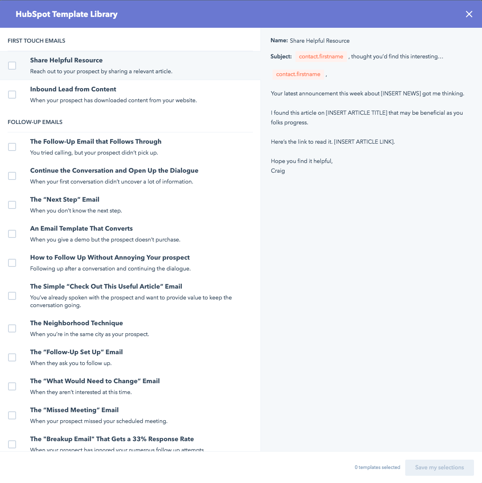Check the "Inbound Lead from Content" checkbox
The width and height of the screenshot is (482, 483).
point(12,94)
